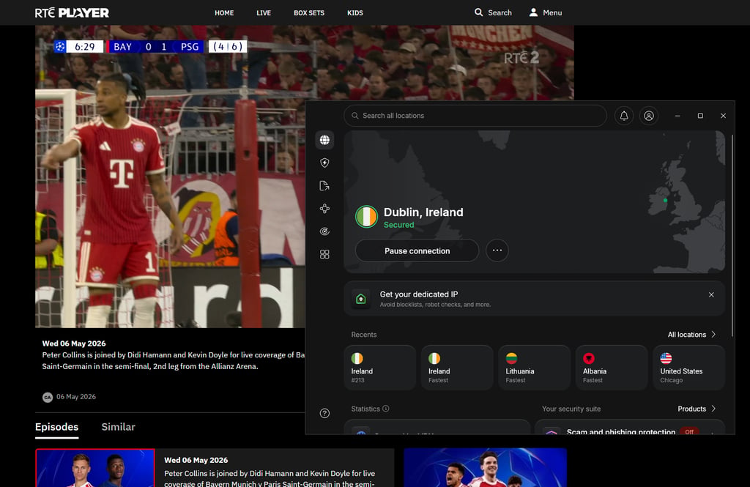Click the dedicated IP home shield icon
This screenshot has height=487, width=750.
(x=361, y=299)
